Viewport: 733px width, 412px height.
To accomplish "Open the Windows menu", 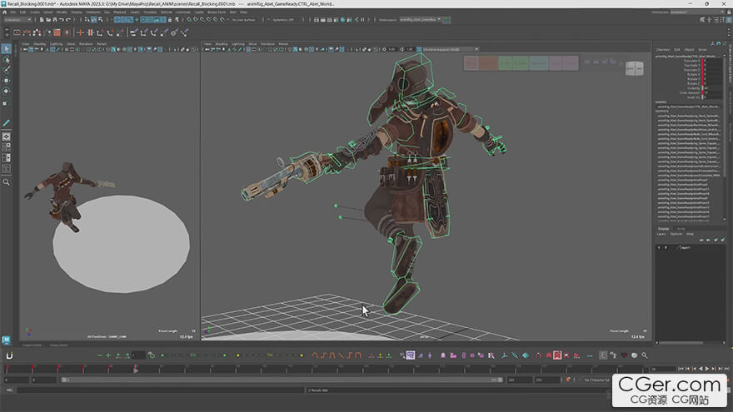I will [x=93, y=12].
